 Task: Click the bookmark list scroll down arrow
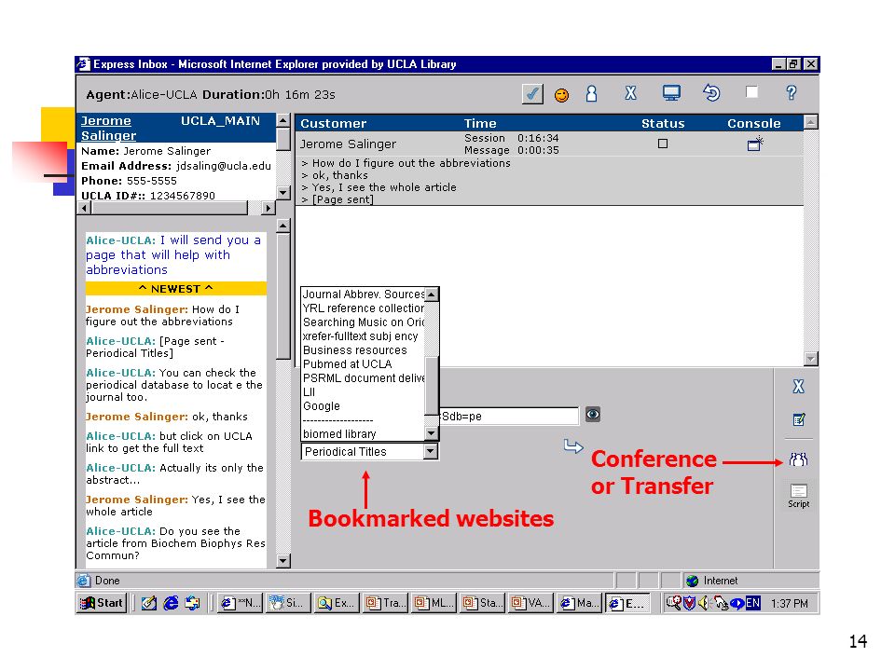click(x=432, y=433)
